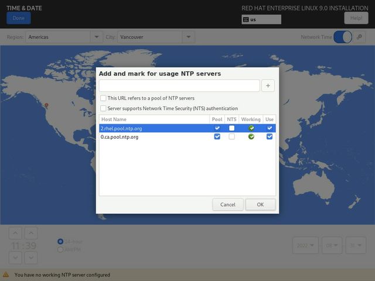The width and height of the screenshot is (375, 281).
Task: Open the year dropdown showing 2022
Action: point(305,245)
